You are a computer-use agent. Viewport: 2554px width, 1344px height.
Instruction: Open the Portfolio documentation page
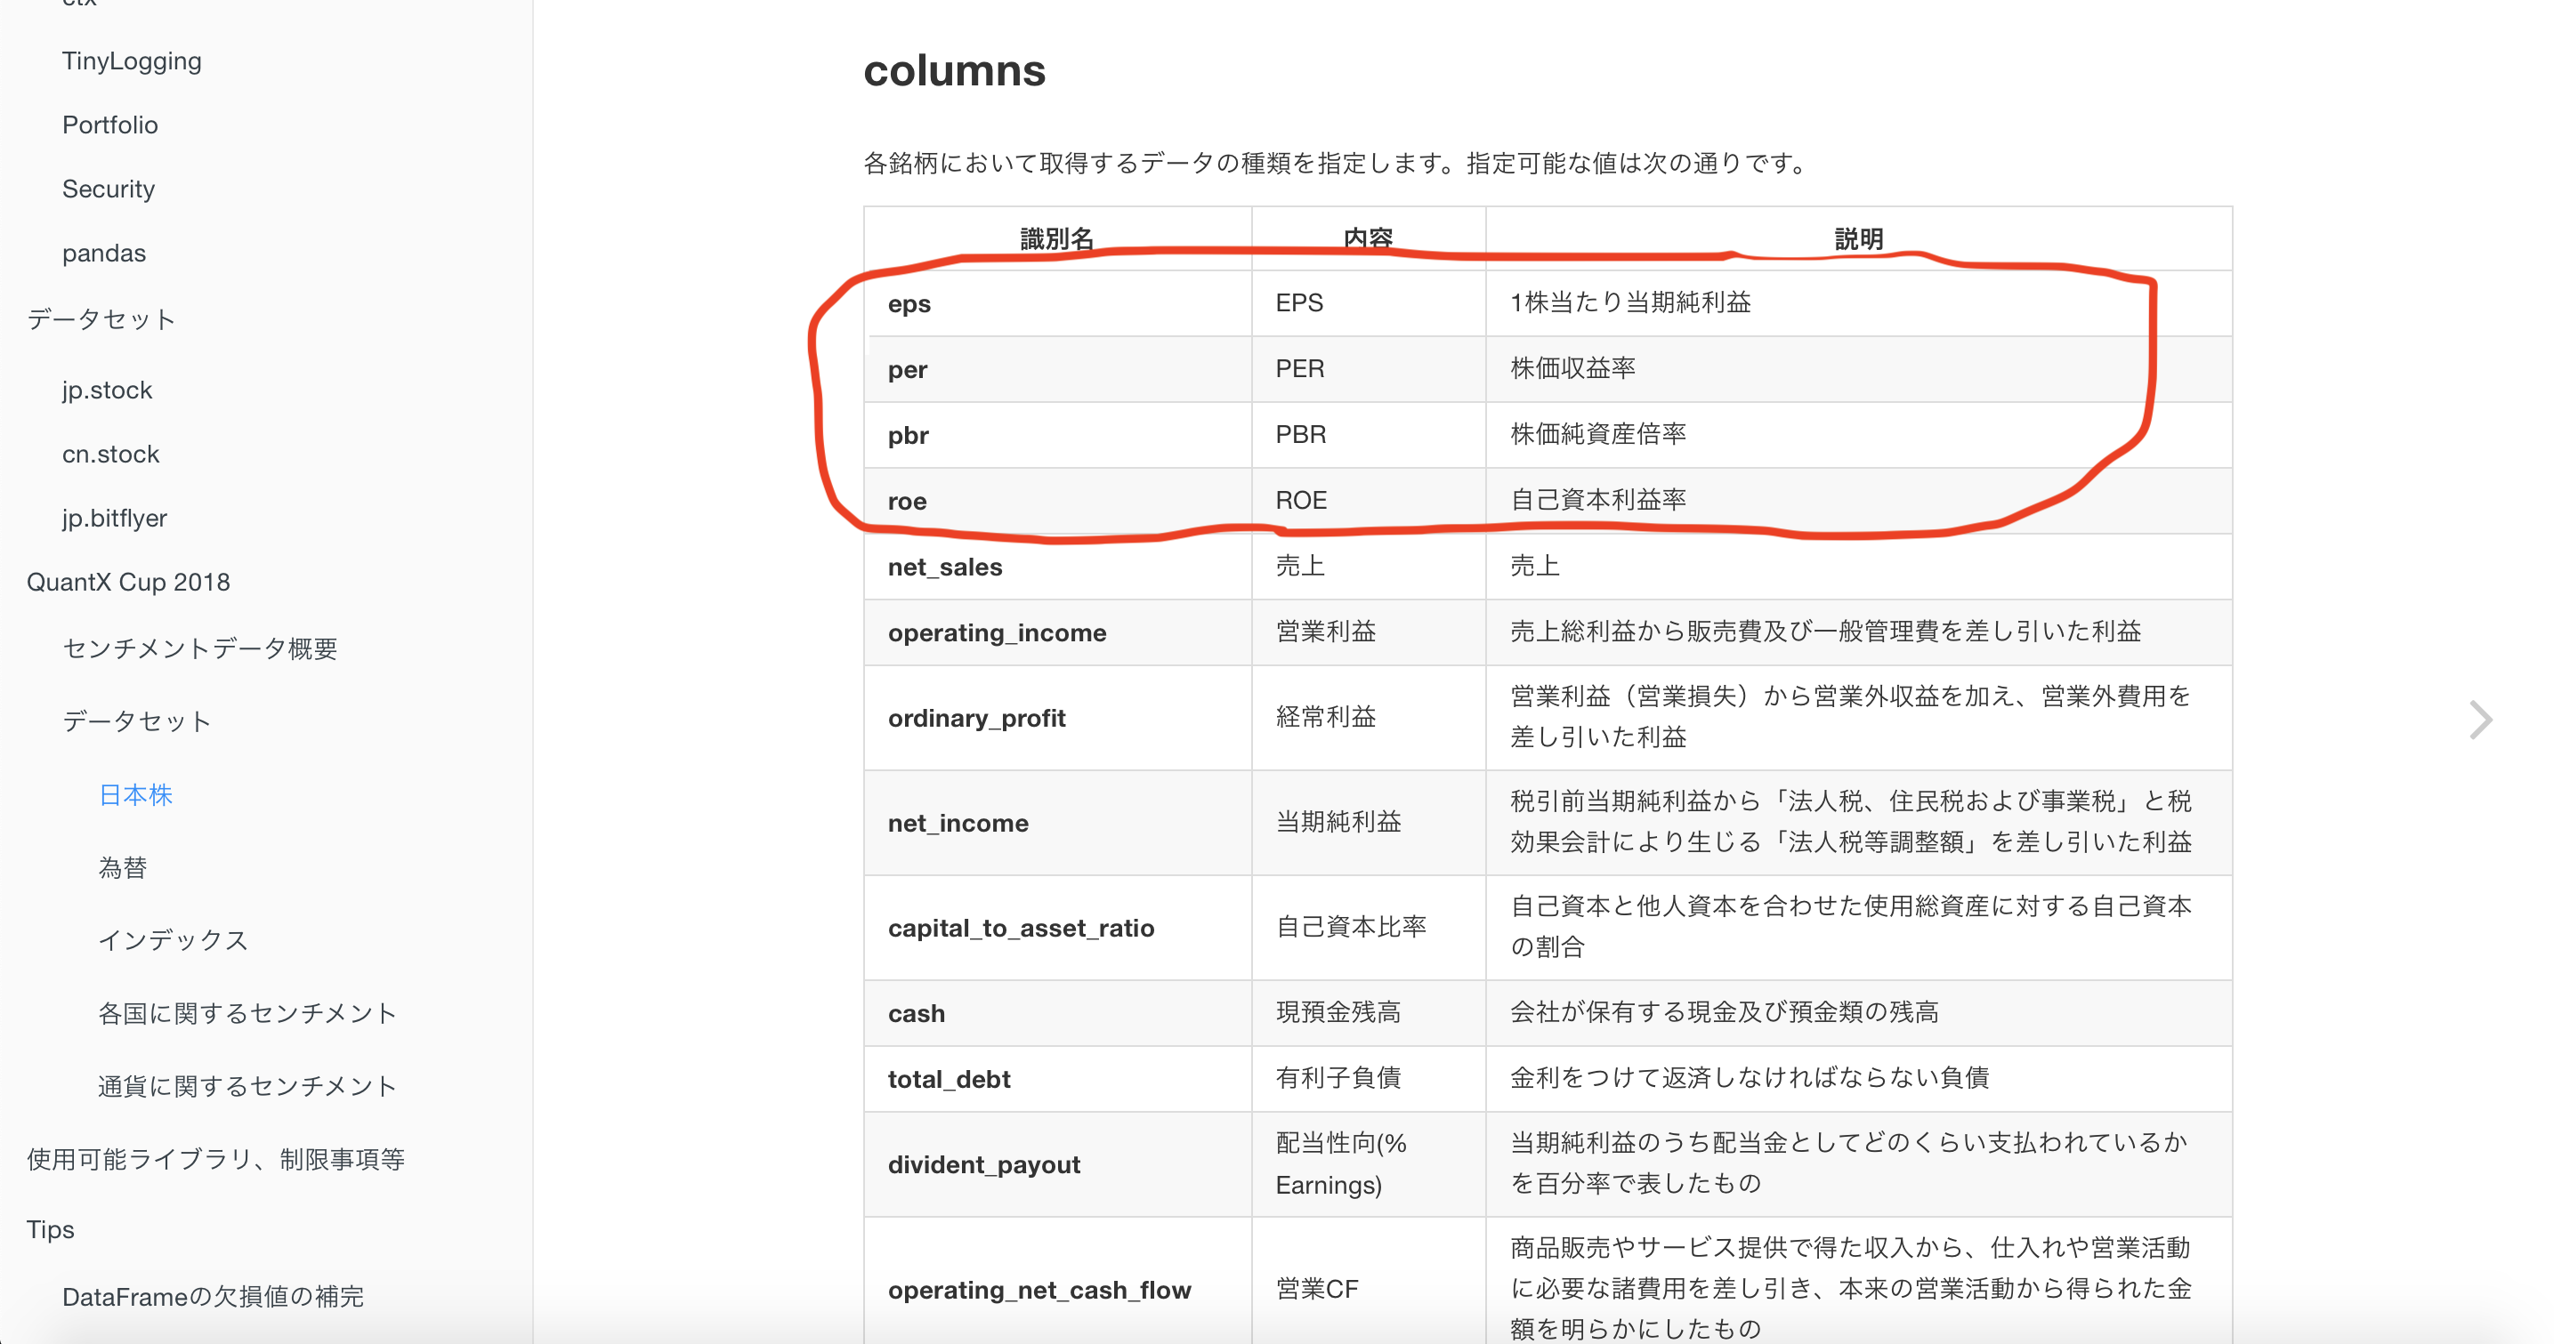tap(109, 124)
